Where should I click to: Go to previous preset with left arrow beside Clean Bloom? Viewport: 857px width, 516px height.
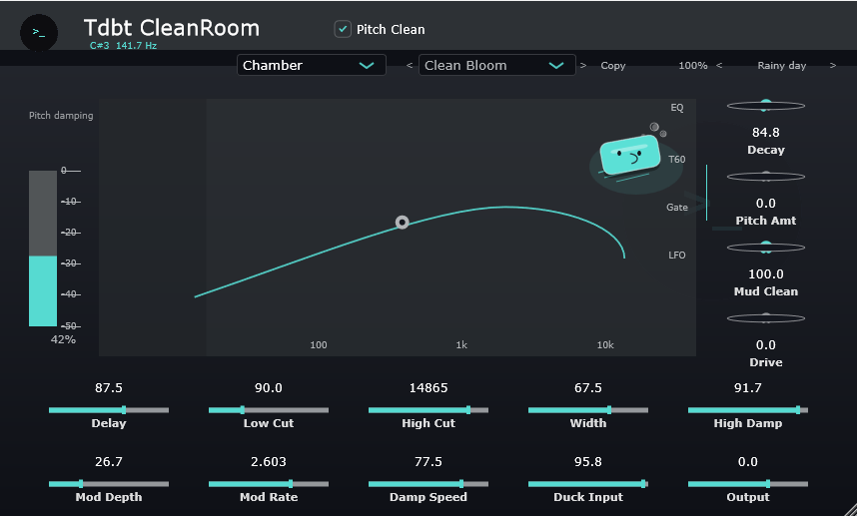tap(410, 66)
